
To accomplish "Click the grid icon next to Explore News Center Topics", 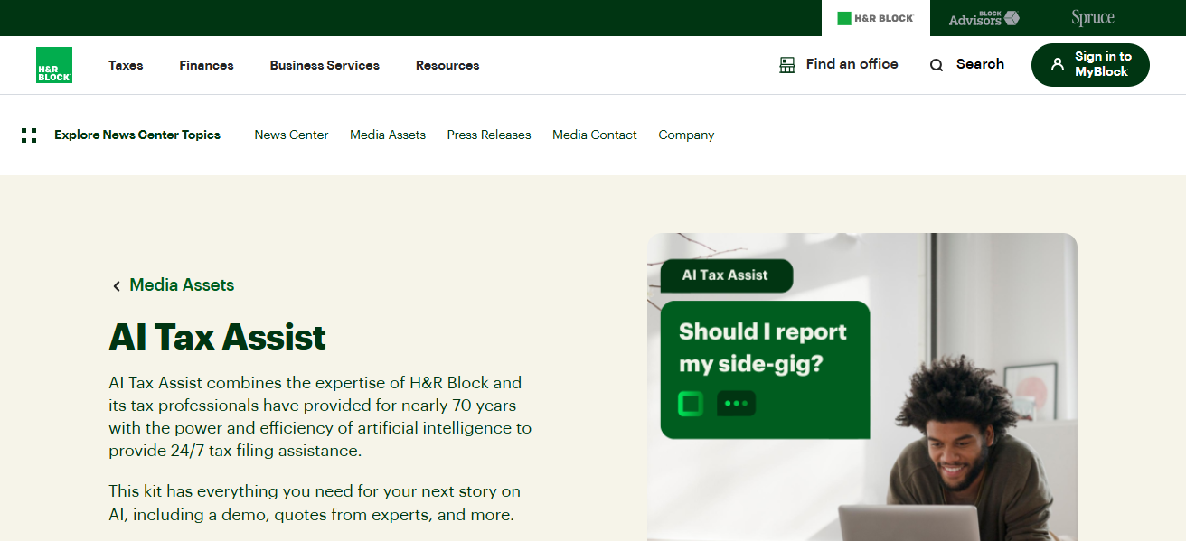I will tap(29, 134).
